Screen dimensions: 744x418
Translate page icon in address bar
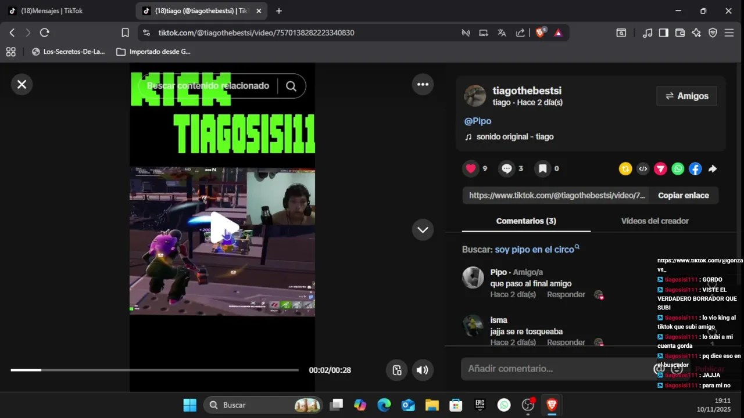coord(502,33)
